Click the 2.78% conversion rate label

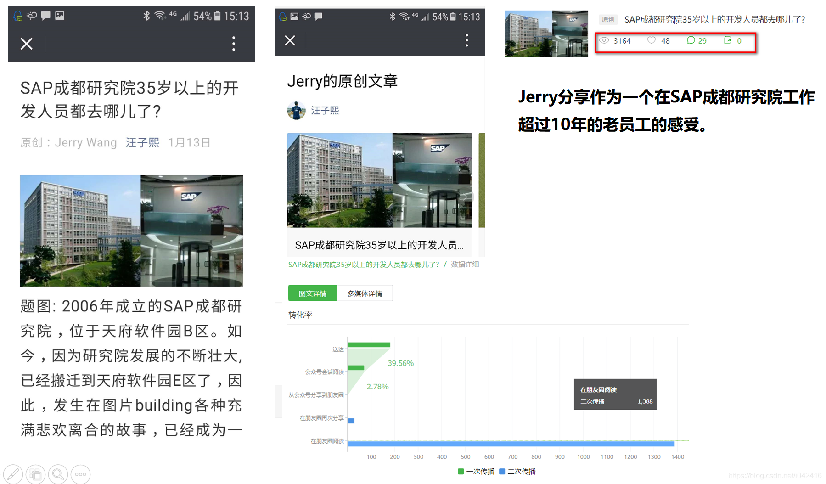coord(377,387)
